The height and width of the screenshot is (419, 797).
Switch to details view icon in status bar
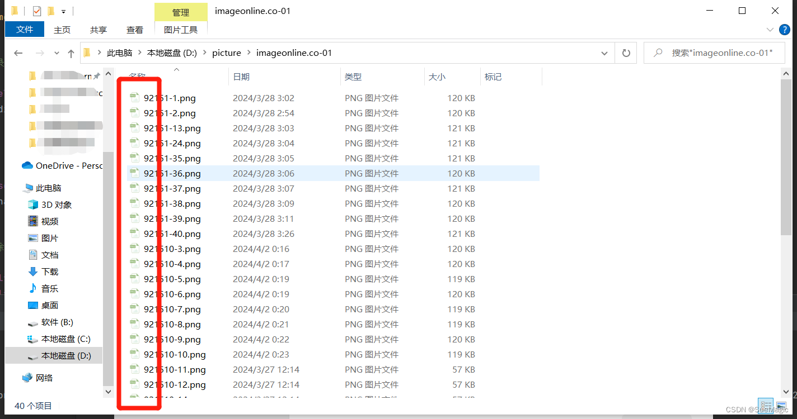click(x=765, y=406)
